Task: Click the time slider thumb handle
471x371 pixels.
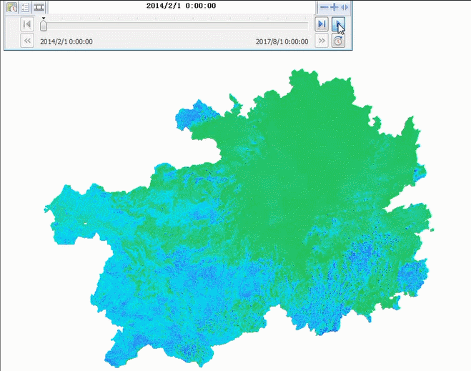Action: 44,26
